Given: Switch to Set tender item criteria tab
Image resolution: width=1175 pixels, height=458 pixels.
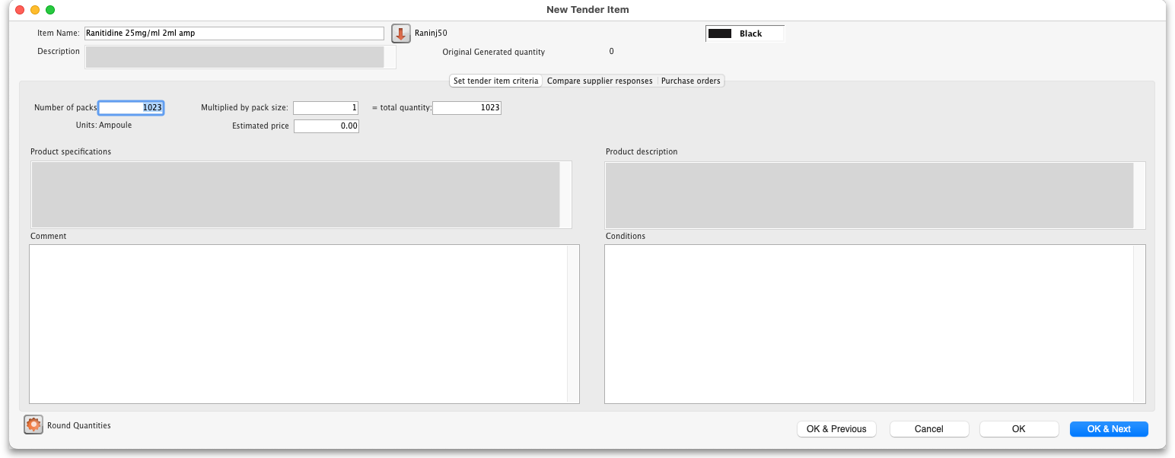Looking at the screenshot, I should 495,81.
